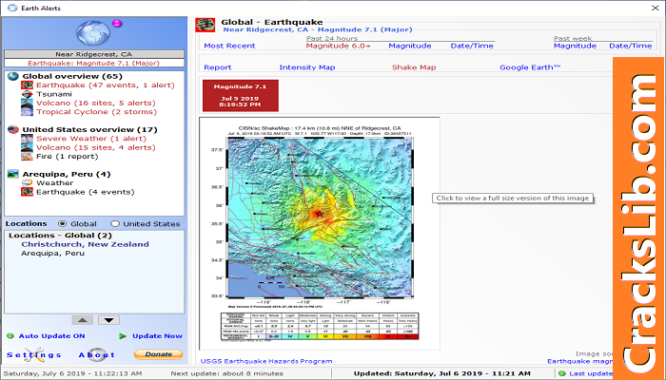Click the Earth Alerts title bar app icon
Screen dimensions: 666x380
click(12, 8)
